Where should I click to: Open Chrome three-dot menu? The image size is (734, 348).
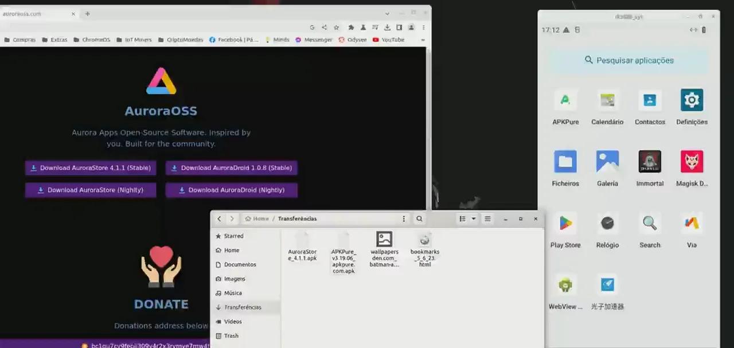pos(423,27)
